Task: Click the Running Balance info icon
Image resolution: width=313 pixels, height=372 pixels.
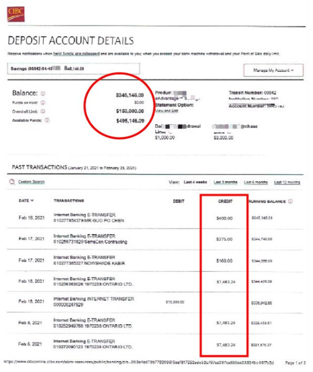Action: pyautogui.click(x=290, y=201)
